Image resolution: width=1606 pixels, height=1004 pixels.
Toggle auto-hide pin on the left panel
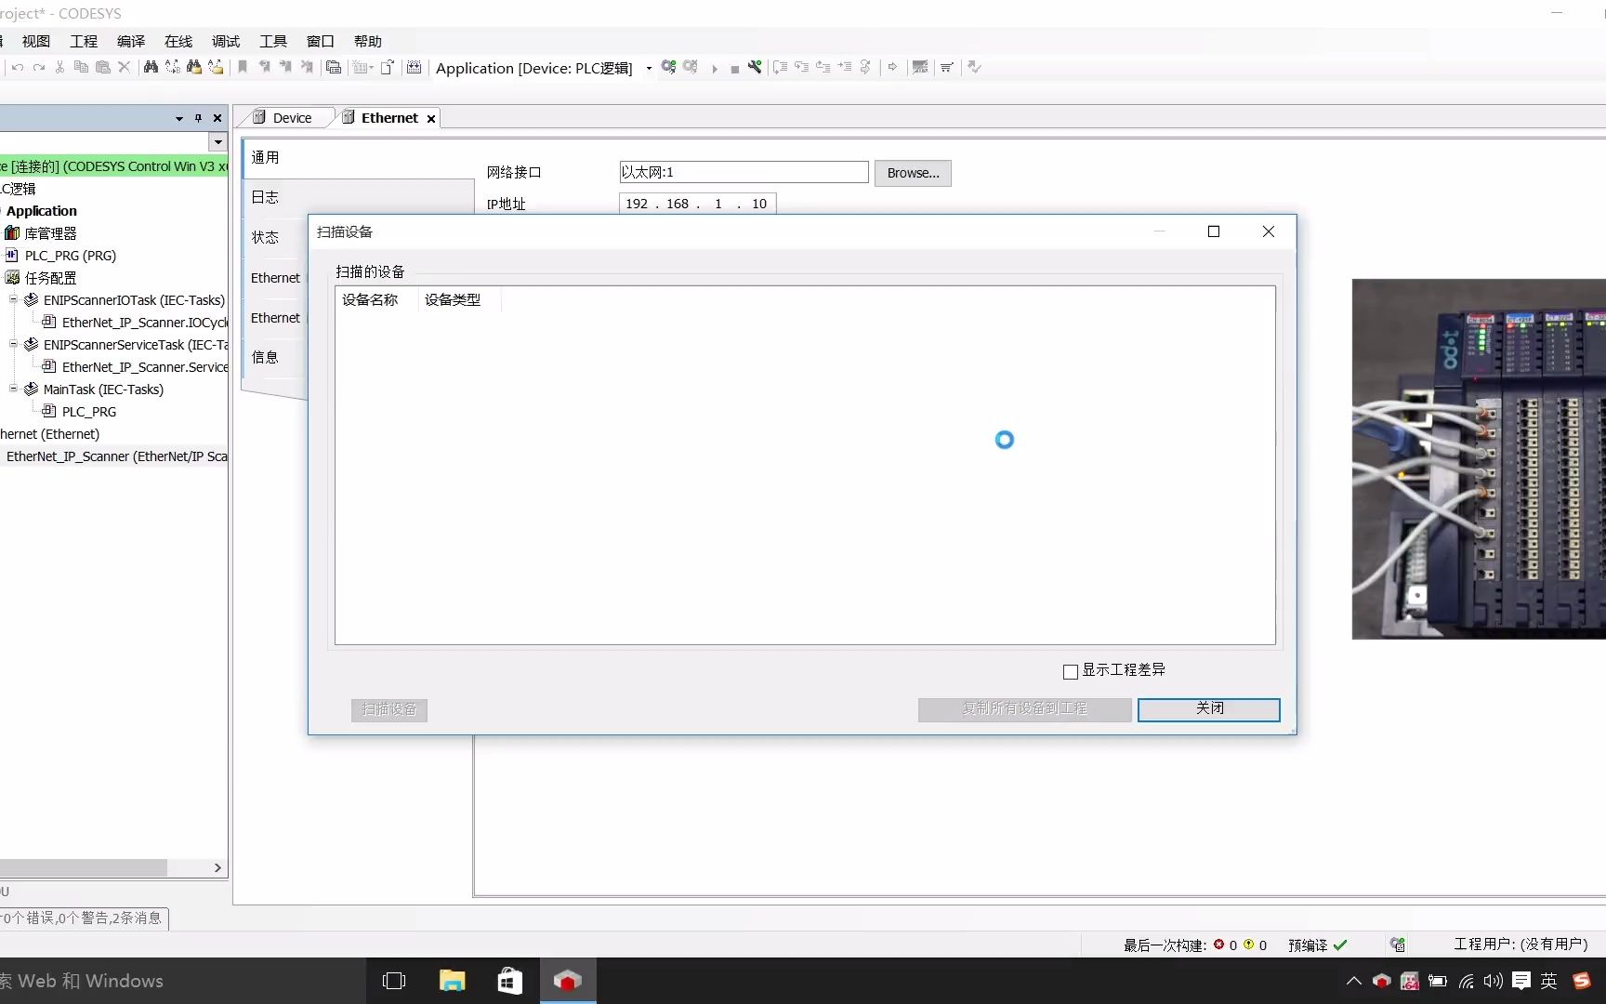[197, 118]
